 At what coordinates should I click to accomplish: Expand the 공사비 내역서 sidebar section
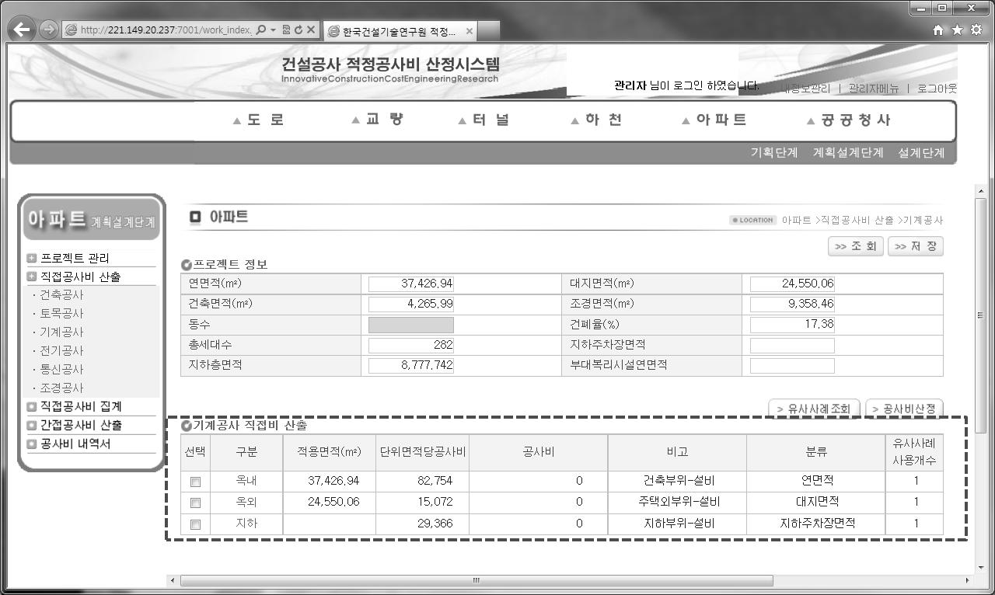tap(32, 444)
